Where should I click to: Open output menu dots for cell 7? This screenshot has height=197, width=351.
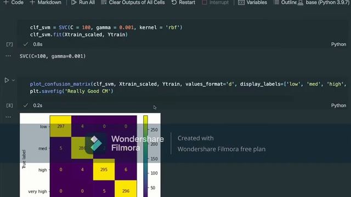(8, 56)
